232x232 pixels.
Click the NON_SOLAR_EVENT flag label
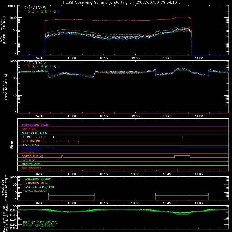click(35, 133)
